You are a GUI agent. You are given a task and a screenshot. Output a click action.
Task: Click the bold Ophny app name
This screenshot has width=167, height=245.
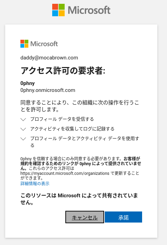click(28, 83)
